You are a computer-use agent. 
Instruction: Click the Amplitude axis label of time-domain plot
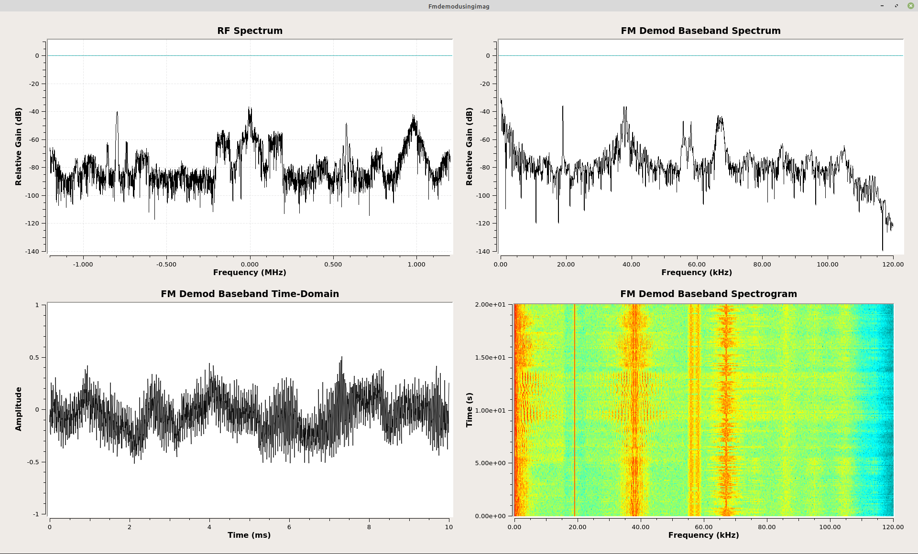click(19, 409)
